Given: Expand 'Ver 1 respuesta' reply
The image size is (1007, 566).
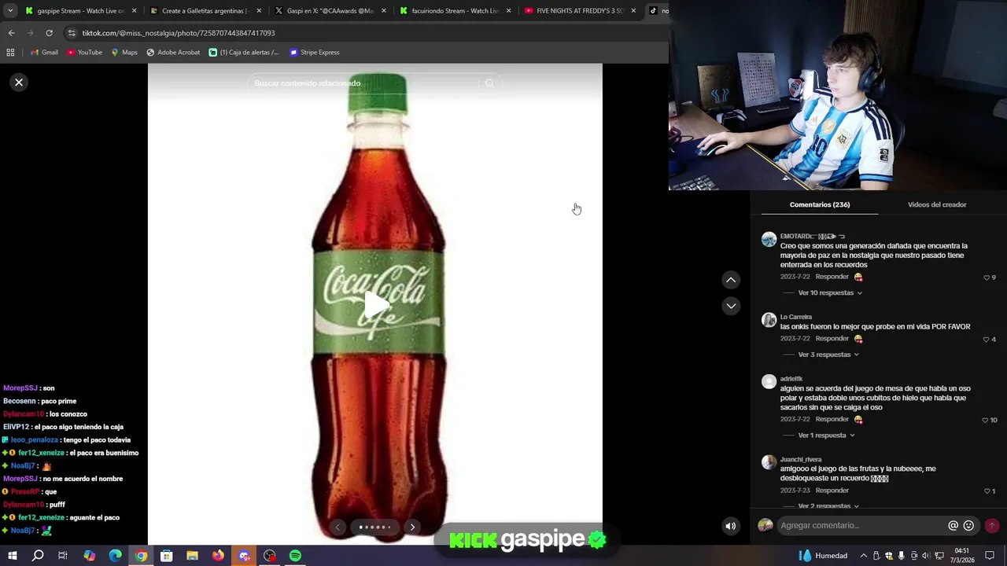Looking at the screenshot, I should pos(826,436).
